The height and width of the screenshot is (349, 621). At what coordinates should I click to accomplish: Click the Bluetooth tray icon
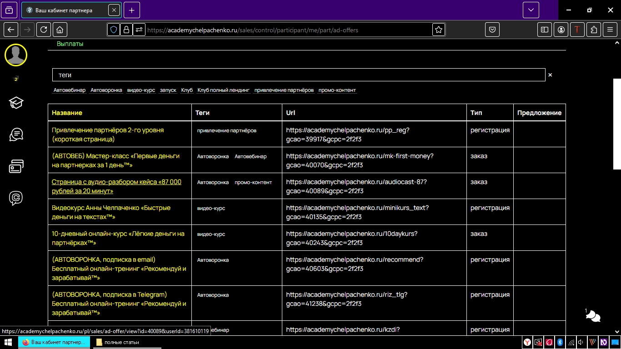pyautogui.click(x=561, y=342)
